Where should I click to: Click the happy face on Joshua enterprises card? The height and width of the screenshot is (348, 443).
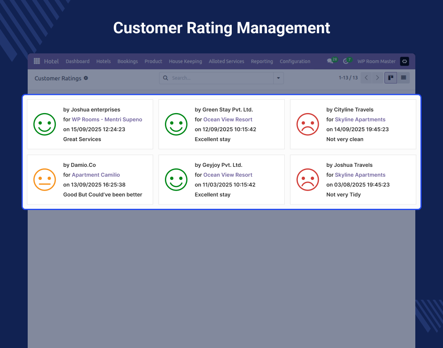45,124
